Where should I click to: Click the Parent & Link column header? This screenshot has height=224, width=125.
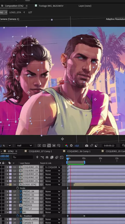(46, 163)
